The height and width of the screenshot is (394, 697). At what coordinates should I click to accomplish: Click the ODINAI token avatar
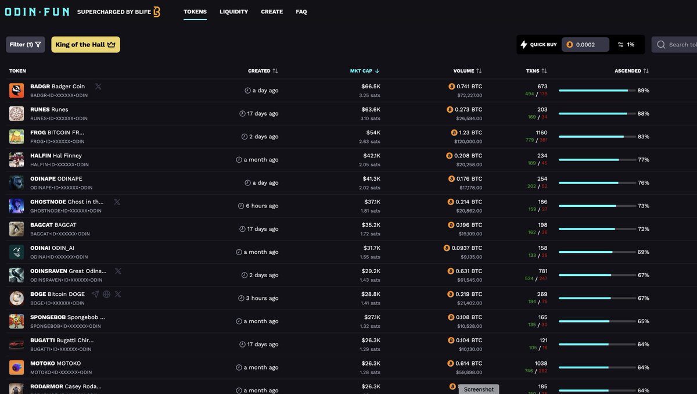[x=16, y=252]
